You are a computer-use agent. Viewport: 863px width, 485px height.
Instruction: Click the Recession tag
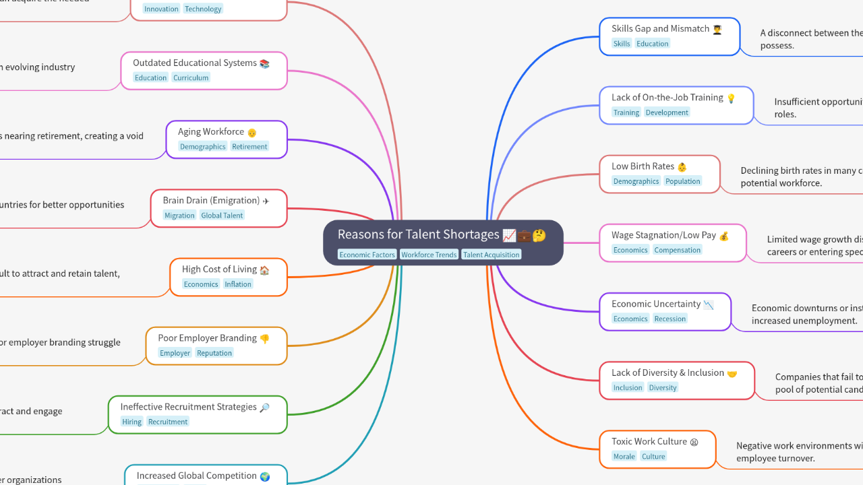(x=670, y=319)
